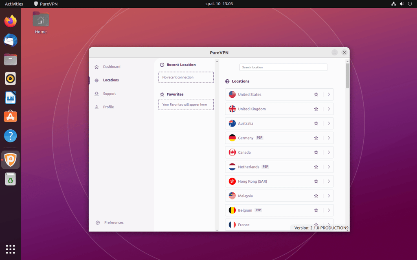Open the Support section
This screenshot has height=260, width=417.
(x=109, y=94)
